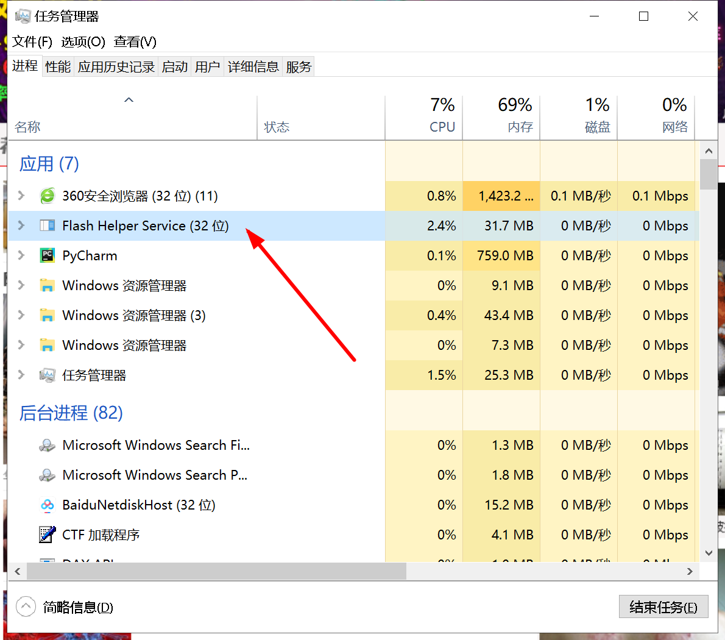Click the '0.1 Mbps' network cell
Viewport: 725px width, 640px height.
[x=656, y=196]
